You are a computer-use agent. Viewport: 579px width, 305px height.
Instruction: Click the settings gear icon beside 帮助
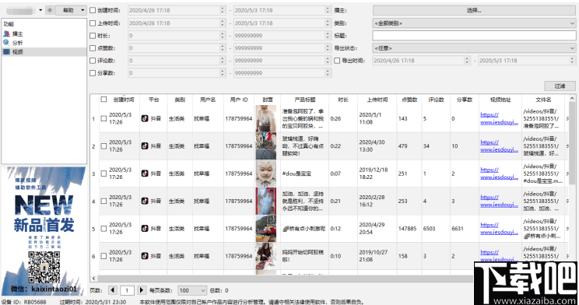click(50, 10)
